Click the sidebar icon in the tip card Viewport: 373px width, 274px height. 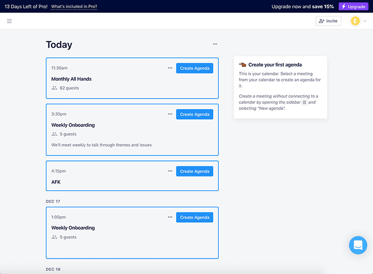tap(305, 102)
